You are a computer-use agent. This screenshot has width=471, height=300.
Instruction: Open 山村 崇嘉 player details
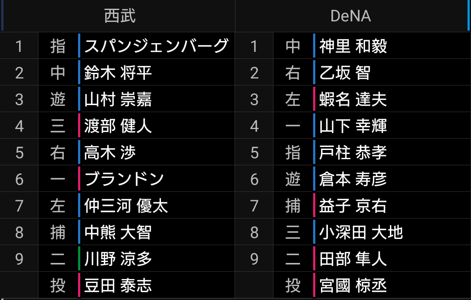(118, 99)
